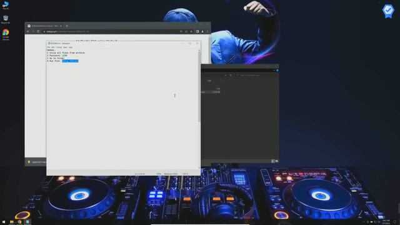This screenshot has width=400, height=225.
Task: Open This PC desktop icon
Action: (x=6, y=5)
